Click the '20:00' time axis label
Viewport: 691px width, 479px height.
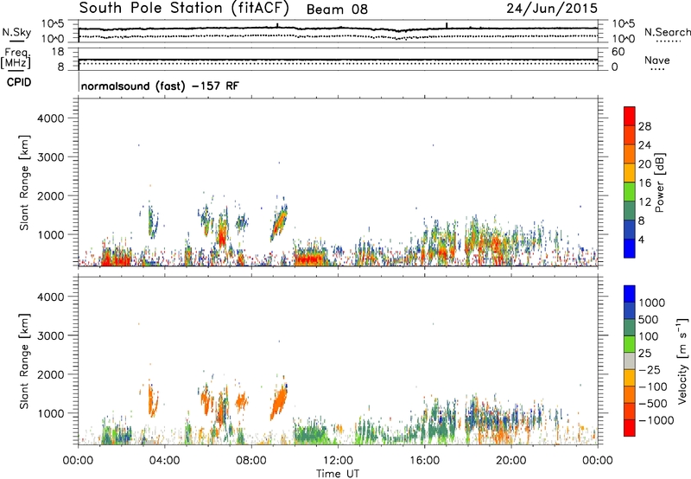[x=511, y=461]
